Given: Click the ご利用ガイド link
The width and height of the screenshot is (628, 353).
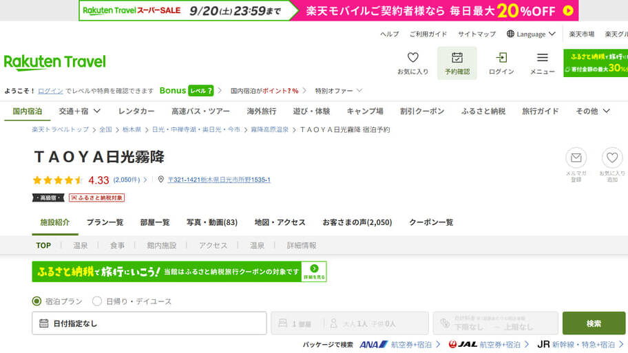Looking at the screenshot, I should [428, 34].
